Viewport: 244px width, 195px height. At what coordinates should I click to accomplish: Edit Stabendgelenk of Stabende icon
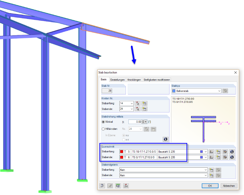coord(218,175)
